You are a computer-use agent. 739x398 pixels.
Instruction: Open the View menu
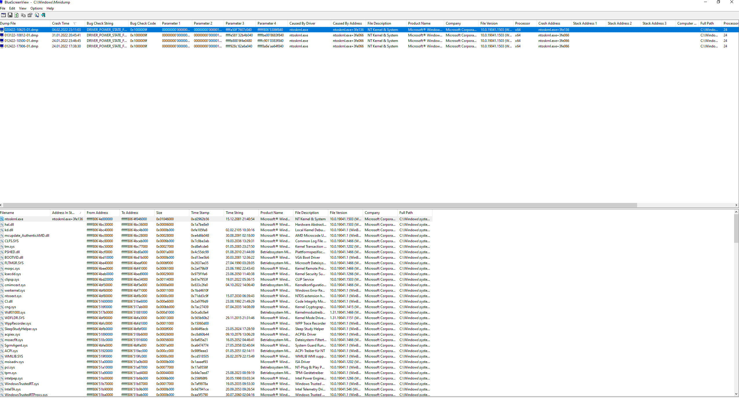(23, 8)
